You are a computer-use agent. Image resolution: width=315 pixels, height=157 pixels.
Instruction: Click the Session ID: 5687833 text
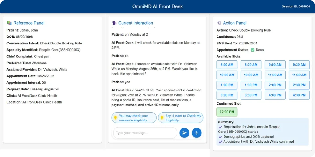coord(296,6)
